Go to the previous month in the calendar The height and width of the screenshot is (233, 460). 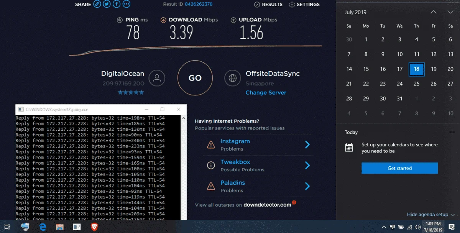point(434,12)
